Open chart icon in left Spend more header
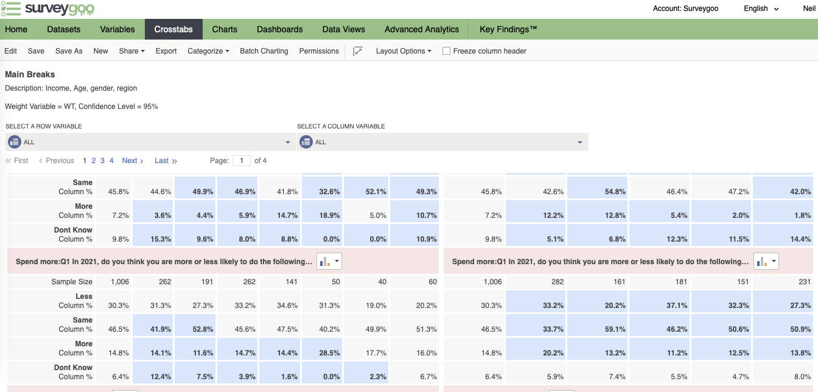This screenshot has width=818, height=392. pyautogui.click(x=329, y=262)
